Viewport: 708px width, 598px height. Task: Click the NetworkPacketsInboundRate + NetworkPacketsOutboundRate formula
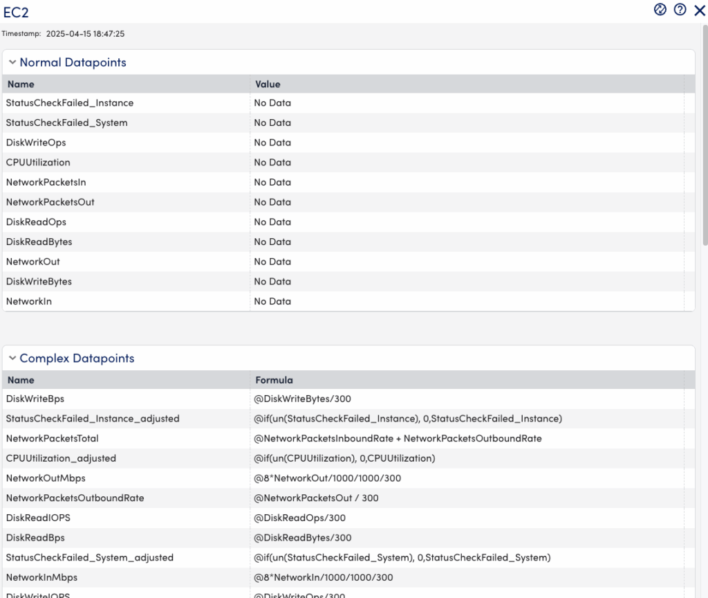click(398, 439)
